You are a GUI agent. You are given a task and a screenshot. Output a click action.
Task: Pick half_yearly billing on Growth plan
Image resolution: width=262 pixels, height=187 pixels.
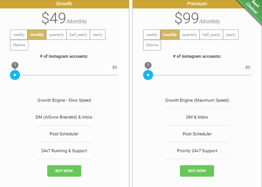tap(78, 35)
